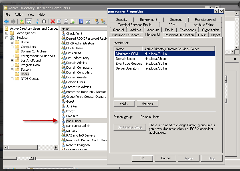Click the Active Directory root node icon

pos(7,28)
